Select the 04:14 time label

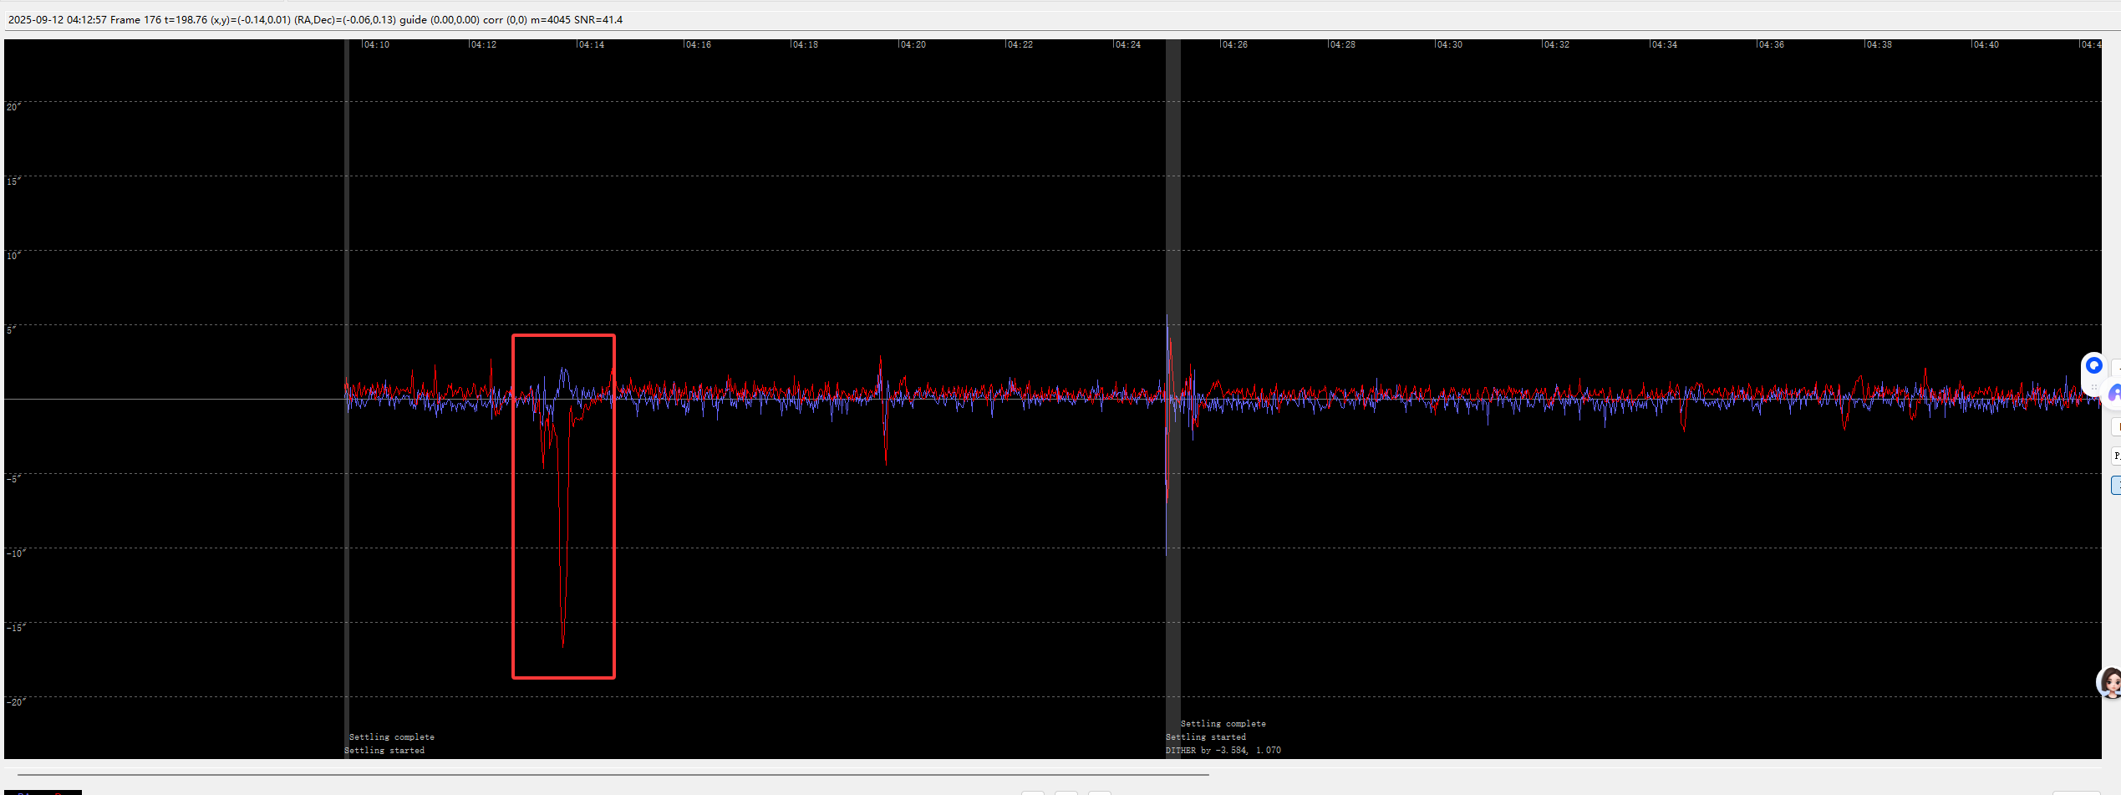click(591, 44)
